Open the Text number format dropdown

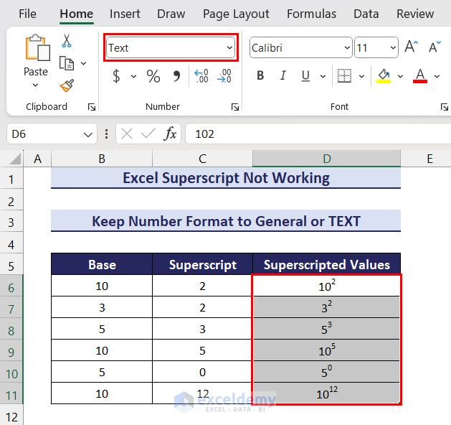[x=229, y=48]
